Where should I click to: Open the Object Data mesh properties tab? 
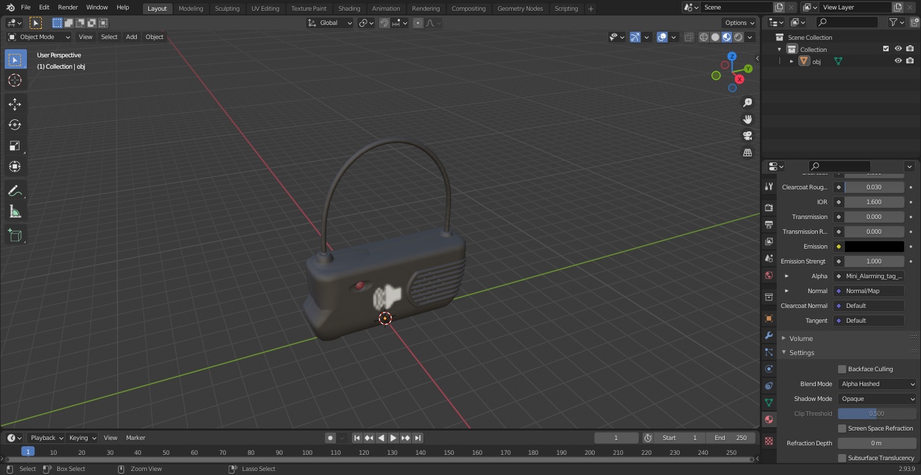pos(769,402)
